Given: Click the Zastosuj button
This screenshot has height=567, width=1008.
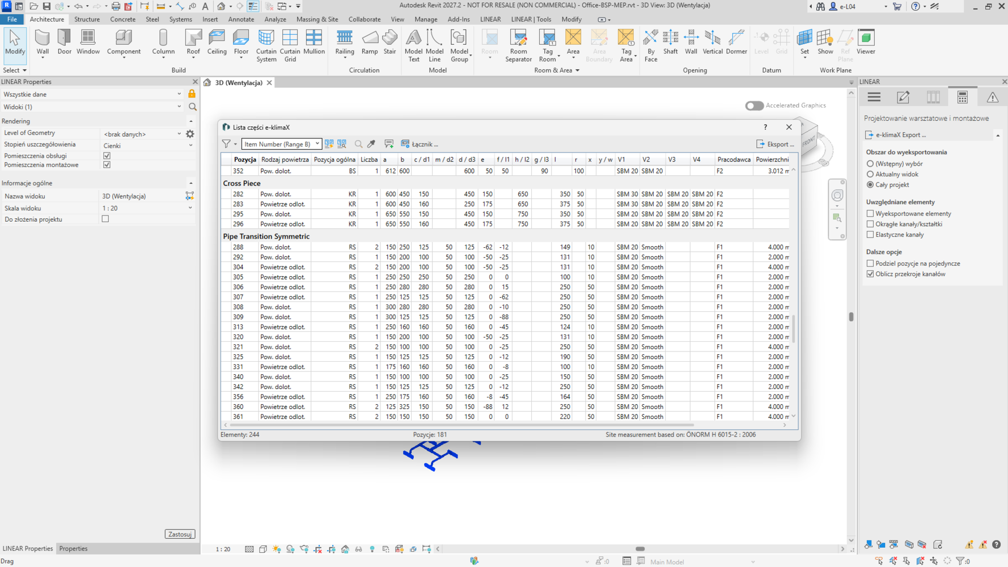Looking at the screenshot, I should coord(180,534).
